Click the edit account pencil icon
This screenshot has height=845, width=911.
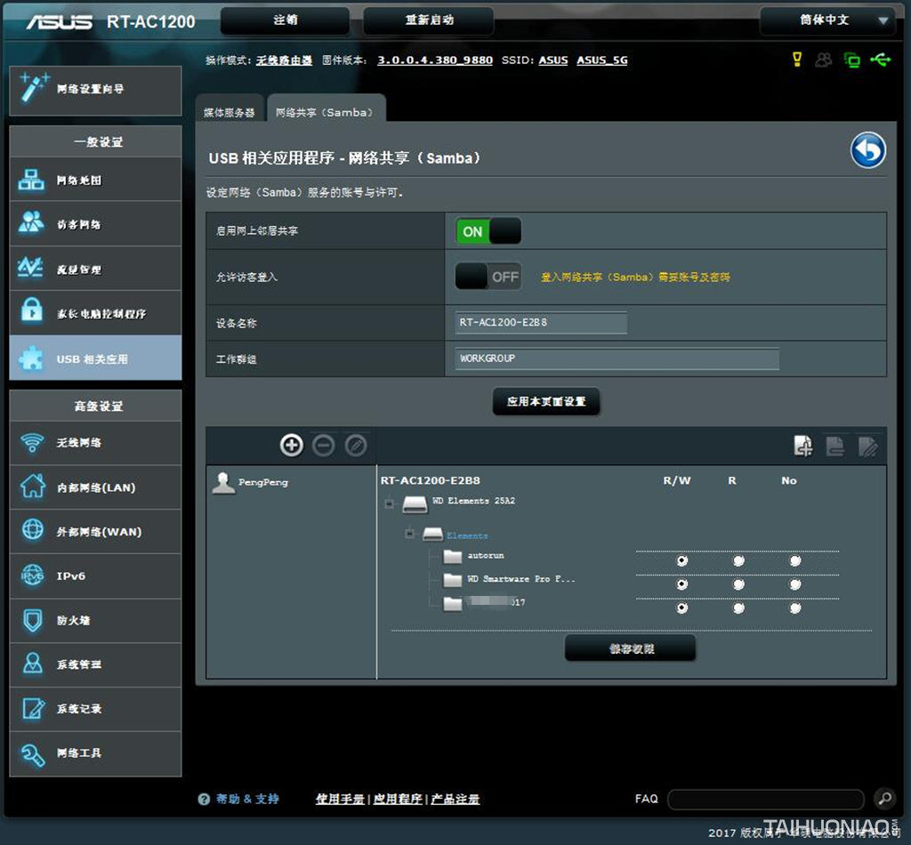click(x=356, y=446)
